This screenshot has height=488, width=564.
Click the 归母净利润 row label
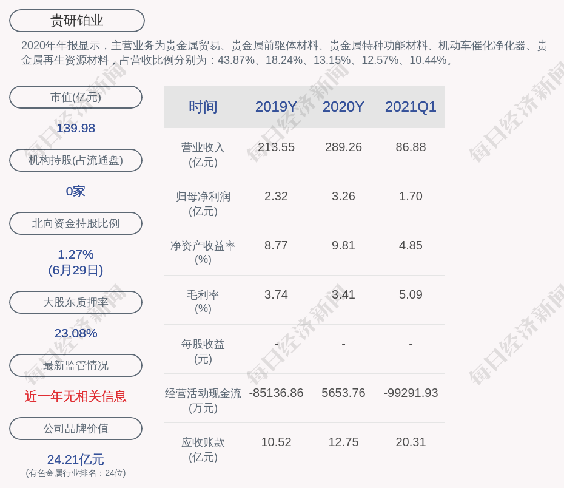(x=203, y=204)
